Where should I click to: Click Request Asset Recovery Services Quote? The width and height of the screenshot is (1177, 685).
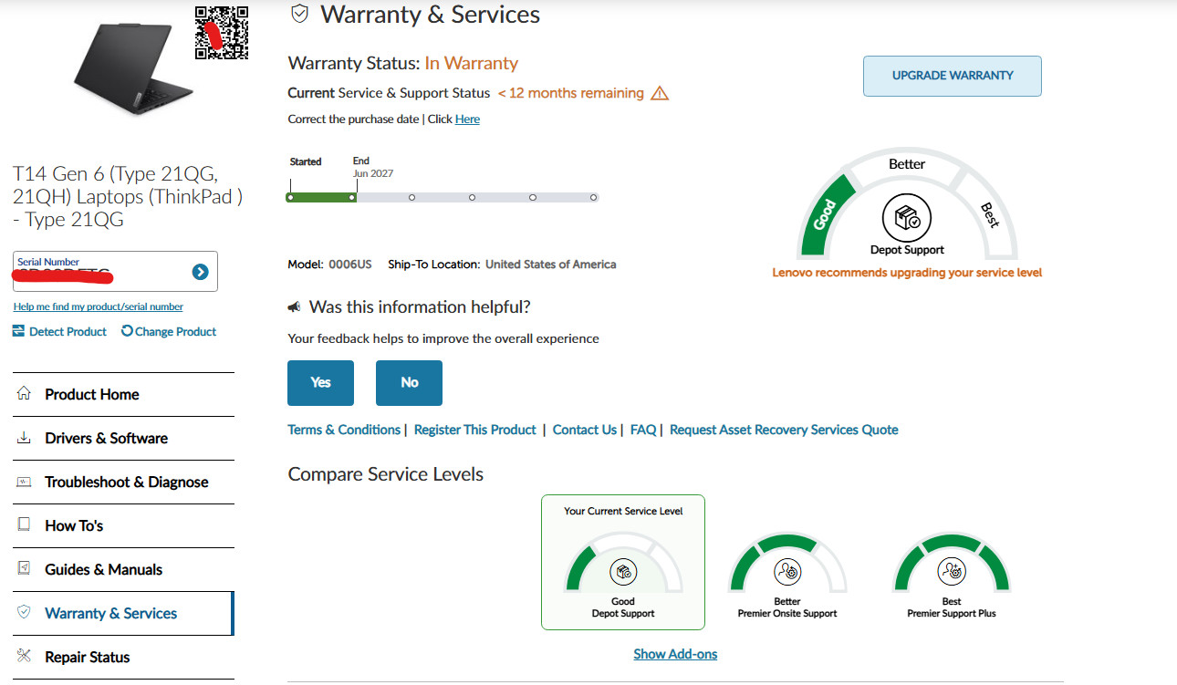point(784,430)
